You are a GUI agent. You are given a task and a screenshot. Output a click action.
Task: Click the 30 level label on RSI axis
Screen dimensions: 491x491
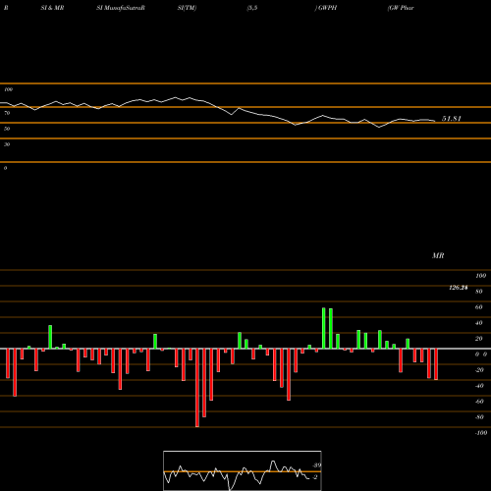click(7, 144)
